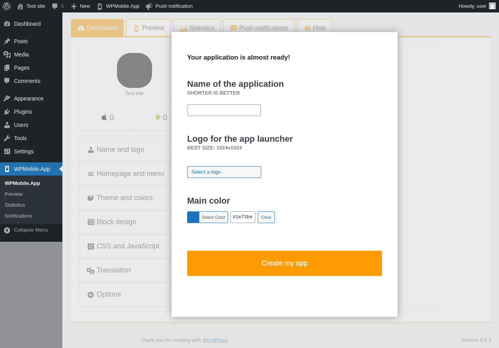
Task: Click the Clear color button
Action: (266, 217)
